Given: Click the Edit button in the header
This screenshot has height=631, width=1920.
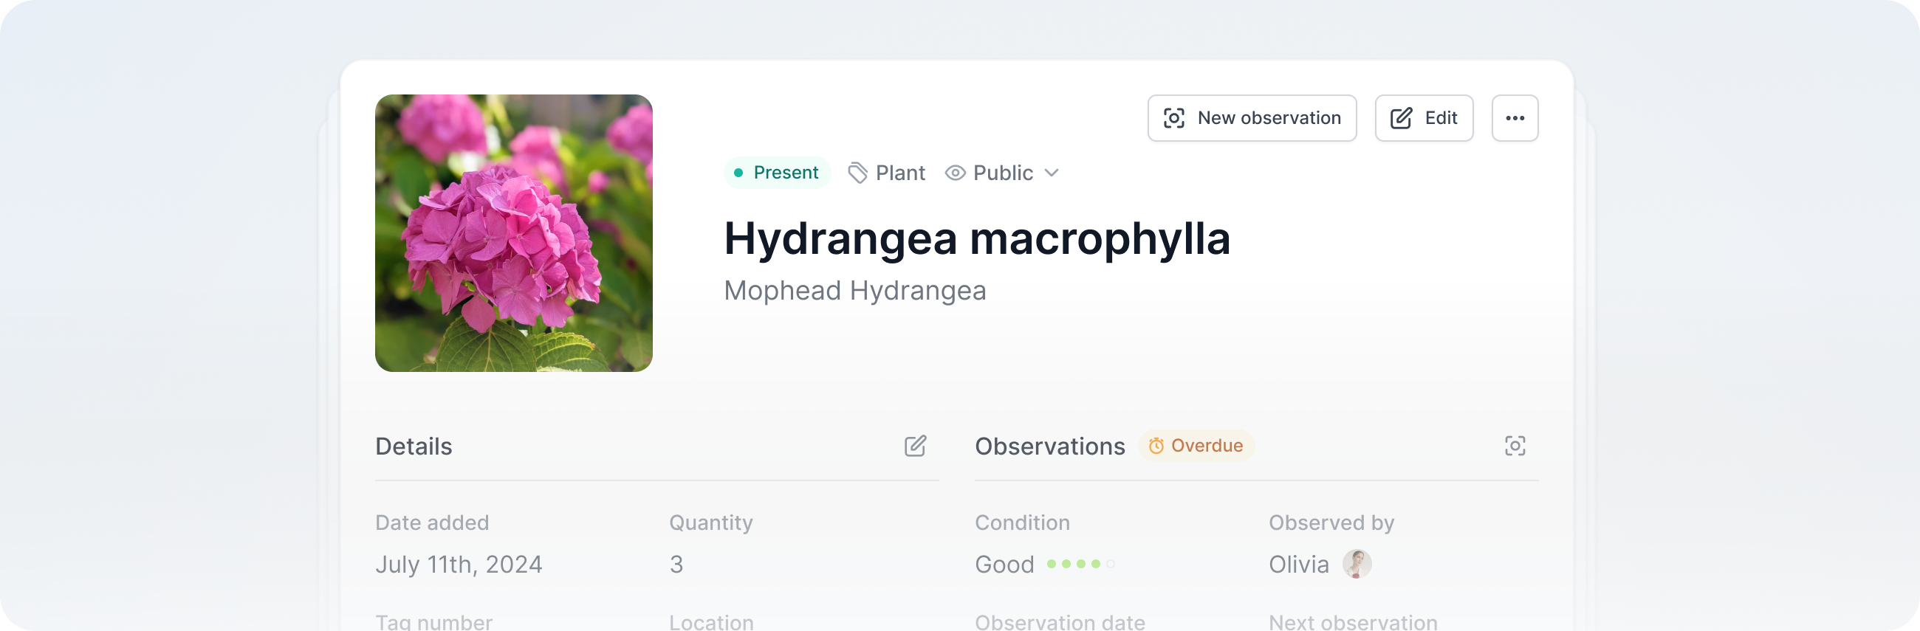Looking at the screenshot, I should tap(1424, 117).
